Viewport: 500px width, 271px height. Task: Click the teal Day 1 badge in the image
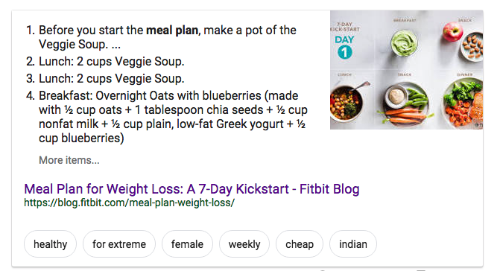[345, 52]
